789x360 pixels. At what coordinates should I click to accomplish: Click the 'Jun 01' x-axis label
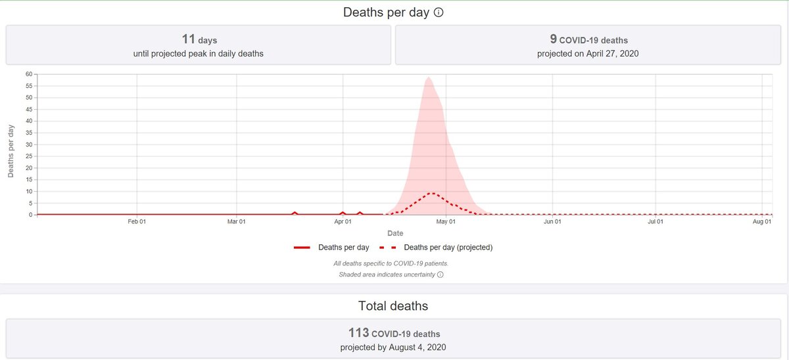pos(552,222)
